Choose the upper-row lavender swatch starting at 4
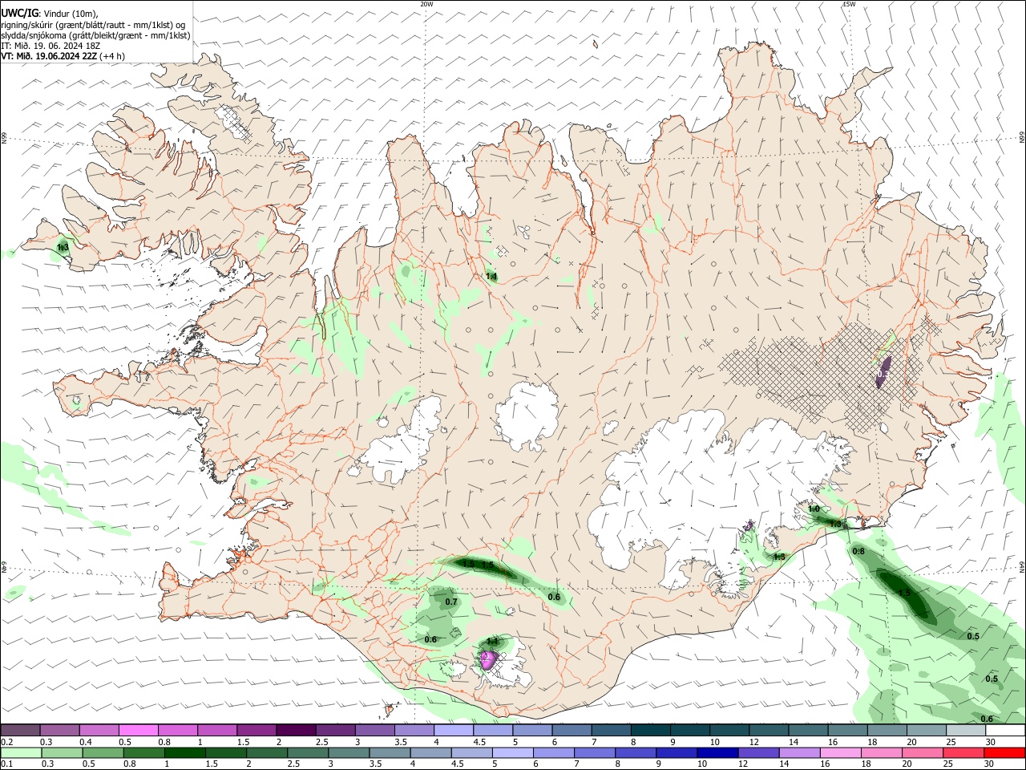The height and width of the screenshot is (770, 1026). click(x=453, y=730)
